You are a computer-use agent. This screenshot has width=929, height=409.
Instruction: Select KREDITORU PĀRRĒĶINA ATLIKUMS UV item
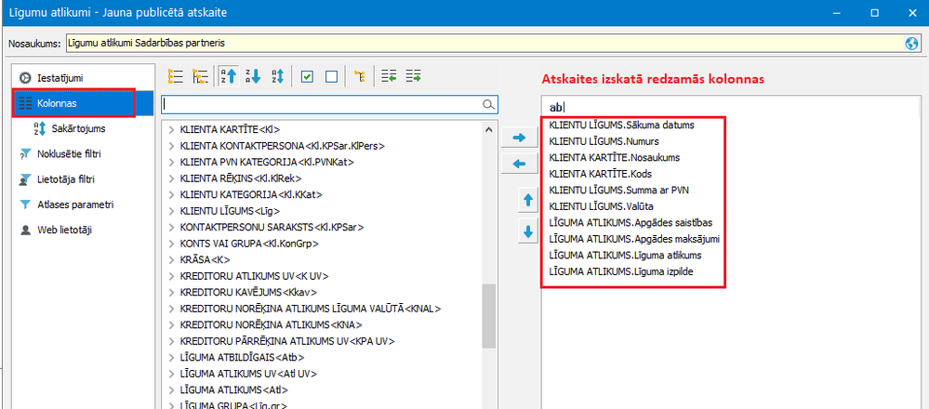click(x=287, y=341)
